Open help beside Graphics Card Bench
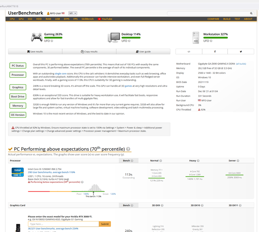The width and height of the screenshot is (259, 232). pos(132,205)
